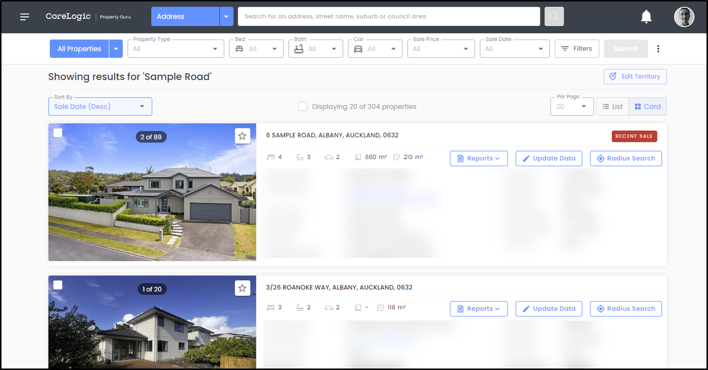Tick checkbox on 3/26 Roanoke Way photo
708x370 pixels.
(x=58, y=285)
